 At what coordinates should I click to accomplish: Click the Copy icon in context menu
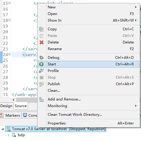pos(41,29)
